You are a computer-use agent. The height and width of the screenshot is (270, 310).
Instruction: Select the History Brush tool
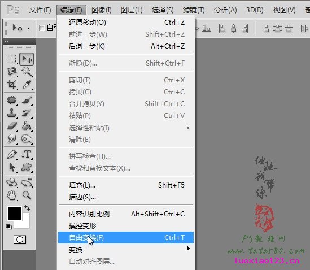[x=27, y=113]
